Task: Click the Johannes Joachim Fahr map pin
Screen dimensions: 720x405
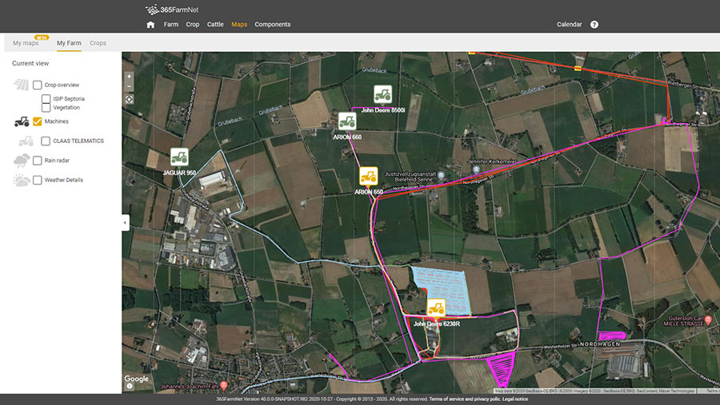Action: tap(224, 386)
